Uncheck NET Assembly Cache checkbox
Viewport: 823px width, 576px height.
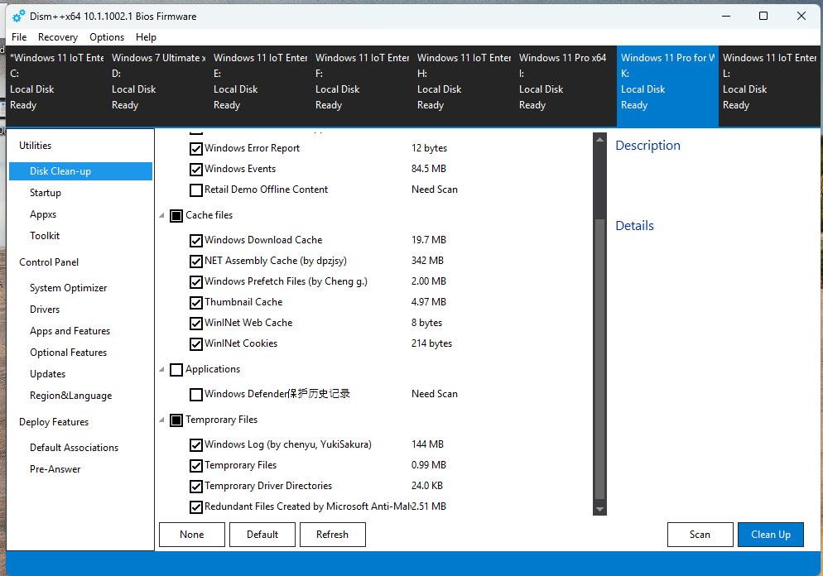pyautogui.click(x=196, y=262)
